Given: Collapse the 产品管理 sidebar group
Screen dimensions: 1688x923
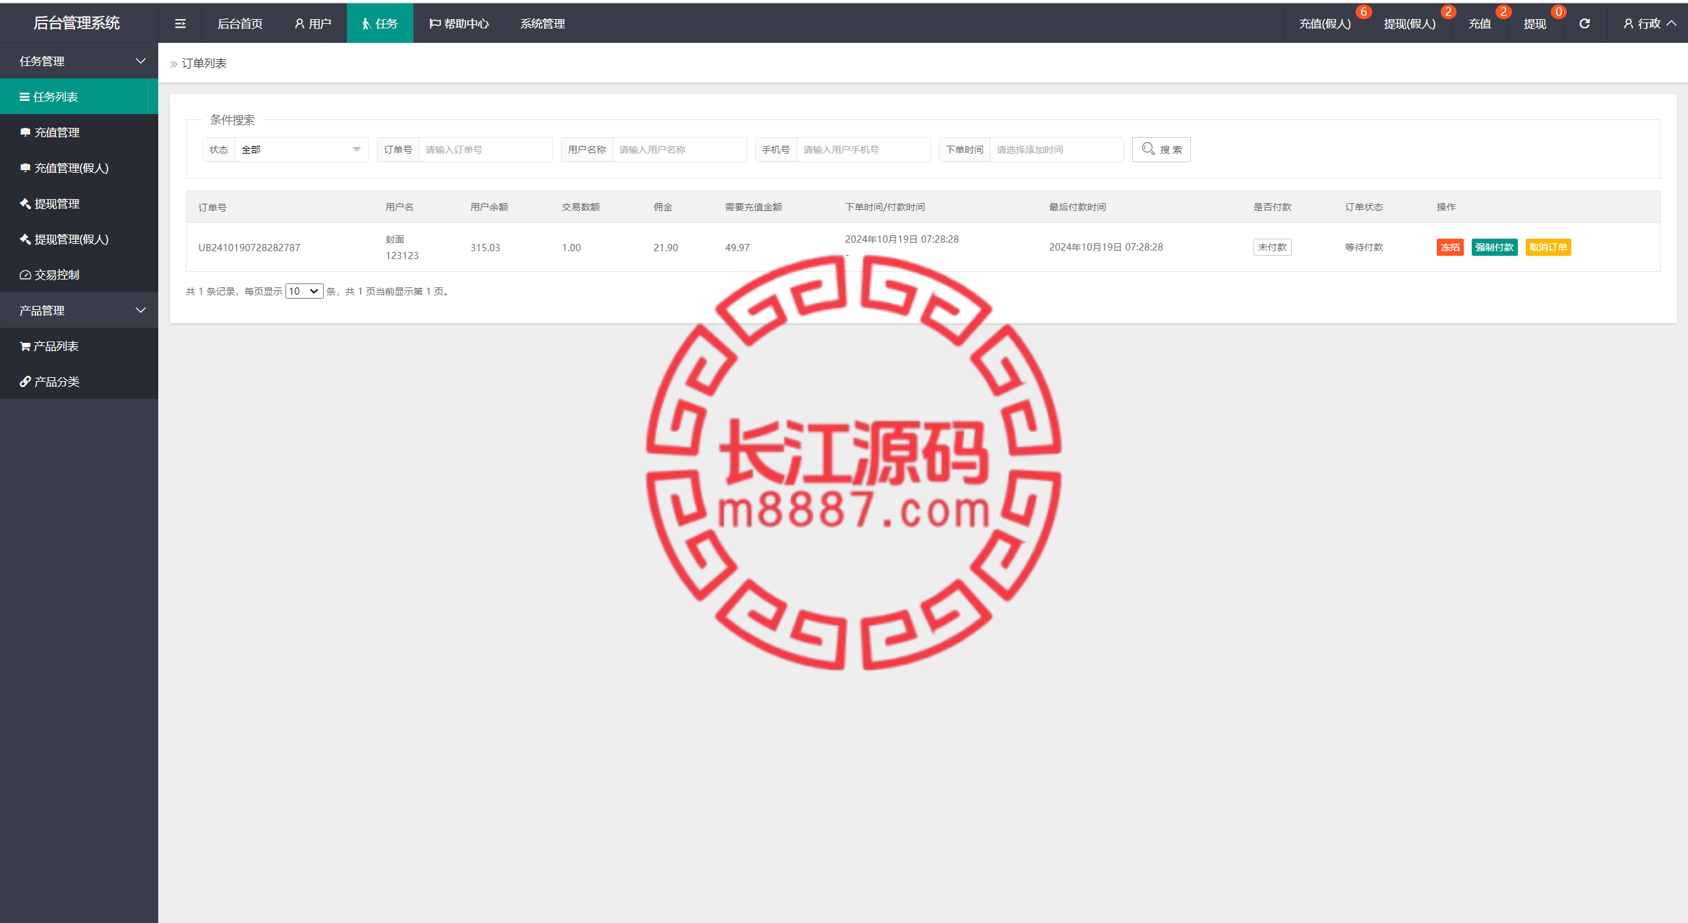Looking at the screenshot, I should click(x=79, y=311).
